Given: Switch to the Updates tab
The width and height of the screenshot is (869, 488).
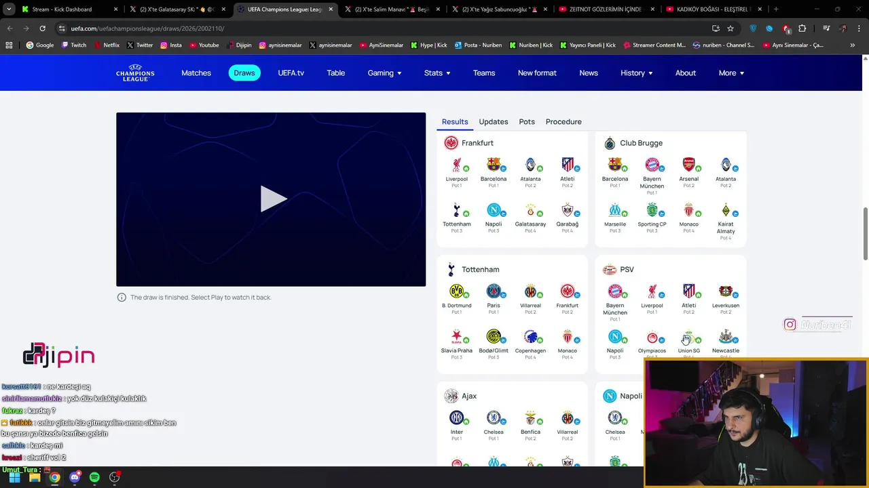Looking at the screenshot, I should [494, 122].
